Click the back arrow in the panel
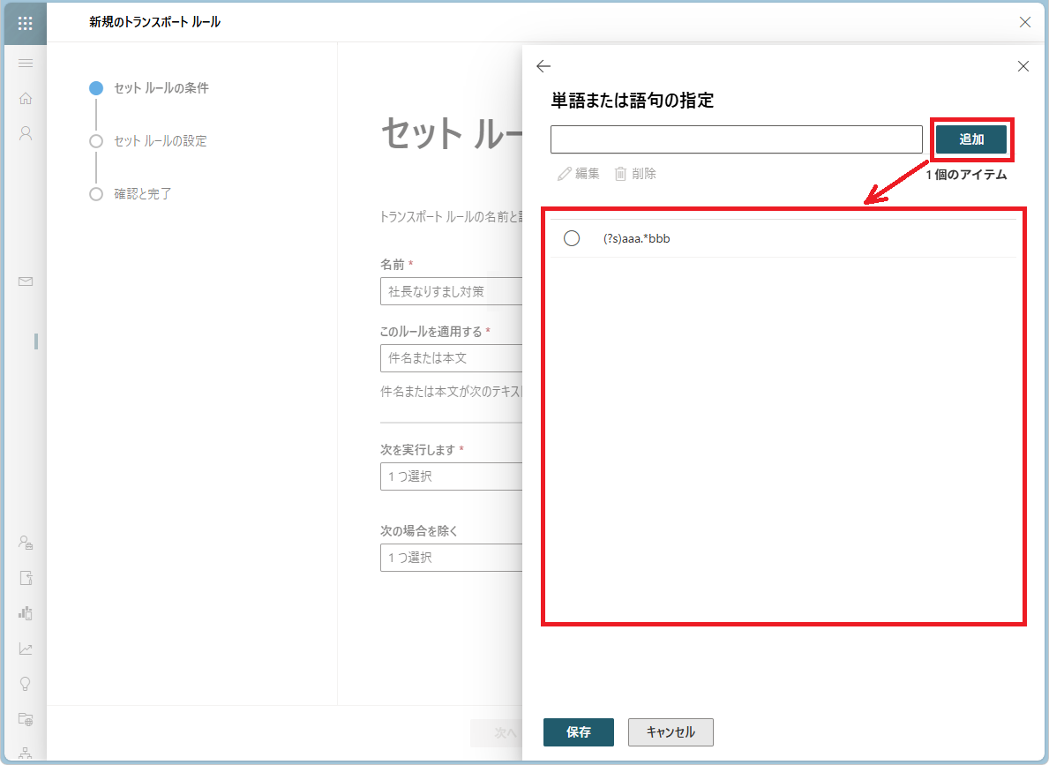The width and height of the screenshot is (1049, 765). (543, 66)
